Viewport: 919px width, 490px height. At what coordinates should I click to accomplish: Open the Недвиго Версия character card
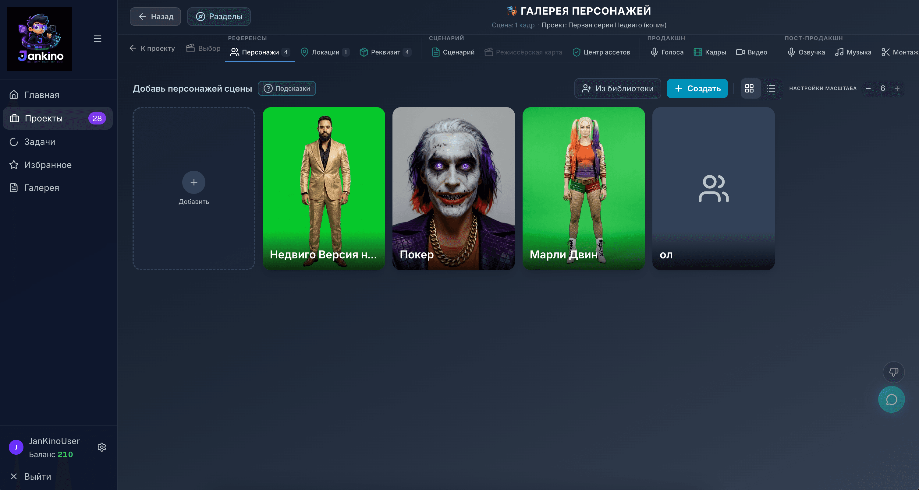tap(324, 188)
